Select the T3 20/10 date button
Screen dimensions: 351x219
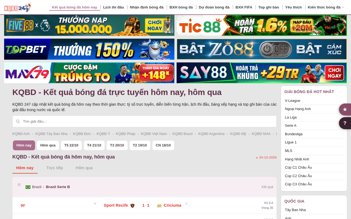[117, 145]
